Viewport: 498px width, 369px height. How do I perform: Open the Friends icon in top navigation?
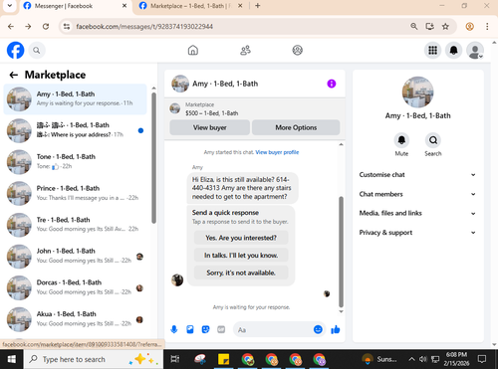tap(245, 50)
